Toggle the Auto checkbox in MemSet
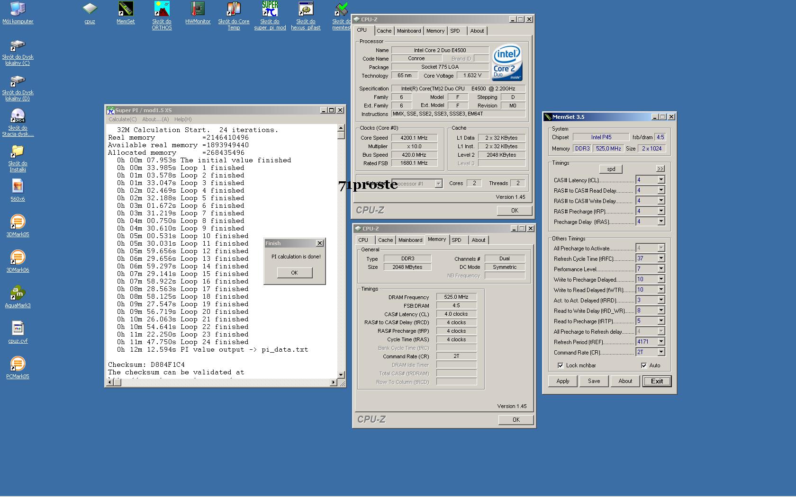 tap(643, 365)
